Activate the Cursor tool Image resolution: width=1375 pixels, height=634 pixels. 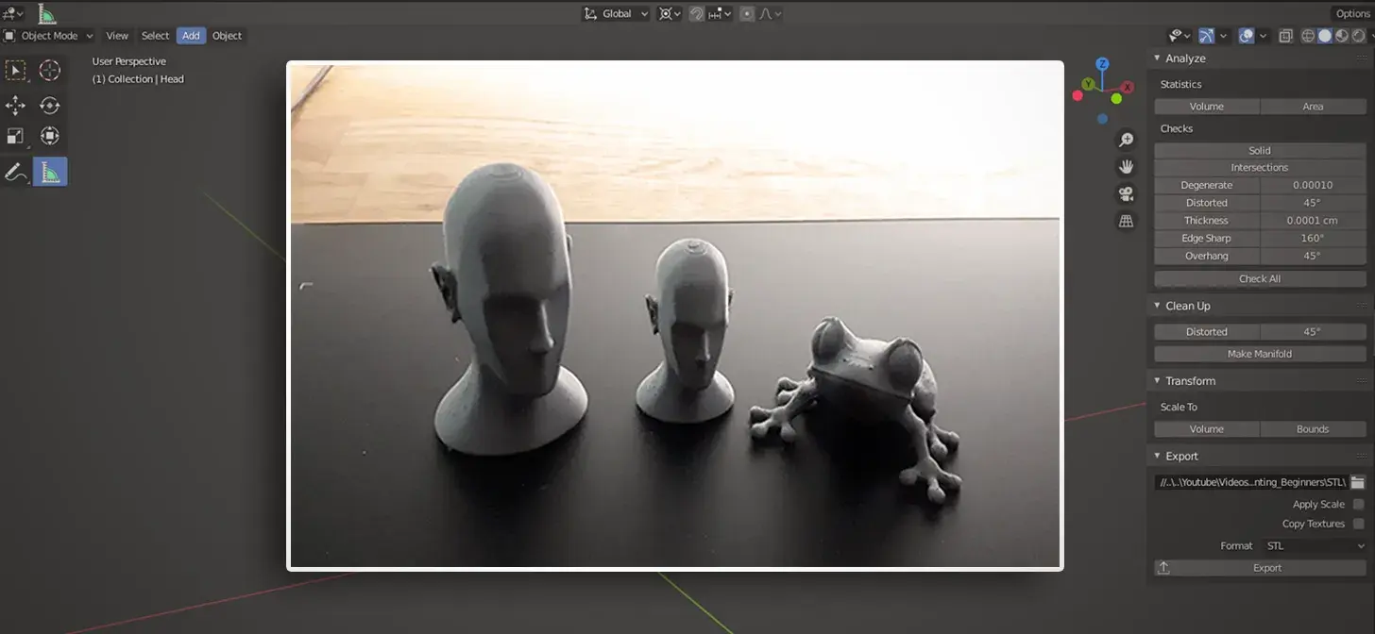50,71
